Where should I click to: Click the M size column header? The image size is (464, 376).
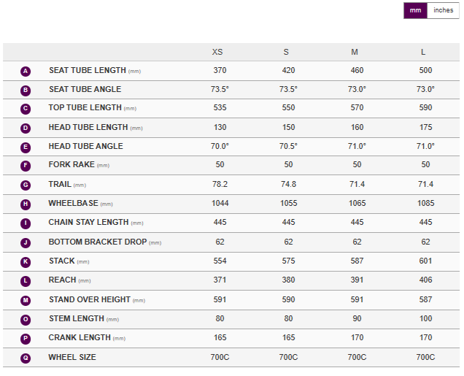point(355,52)
